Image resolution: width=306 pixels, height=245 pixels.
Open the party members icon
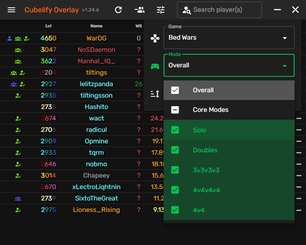[140, 10]
